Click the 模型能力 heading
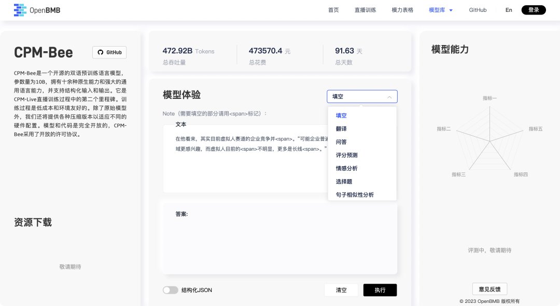Viewport: 560px width, 306px height. (450, 49)
